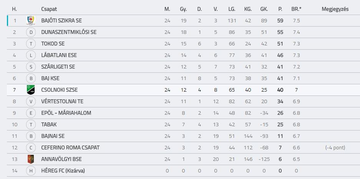Open the TOKOD SE team link
This screenshot has width=360, height=179.
(x=53, y=43)
